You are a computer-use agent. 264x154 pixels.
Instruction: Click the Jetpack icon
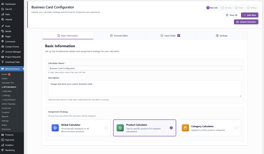pyautogui.click(x=2, y=19)
